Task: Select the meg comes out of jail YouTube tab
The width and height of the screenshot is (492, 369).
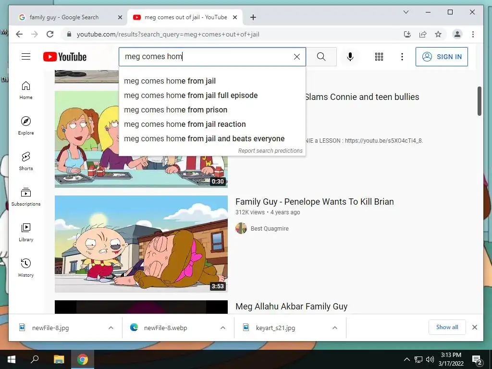Action: tap(185, 17)
